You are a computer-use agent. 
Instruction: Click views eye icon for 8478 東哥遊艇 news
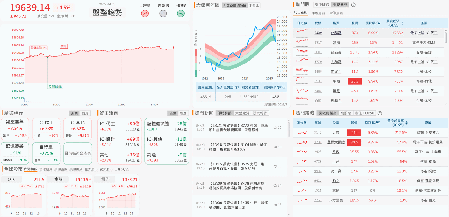275,185
